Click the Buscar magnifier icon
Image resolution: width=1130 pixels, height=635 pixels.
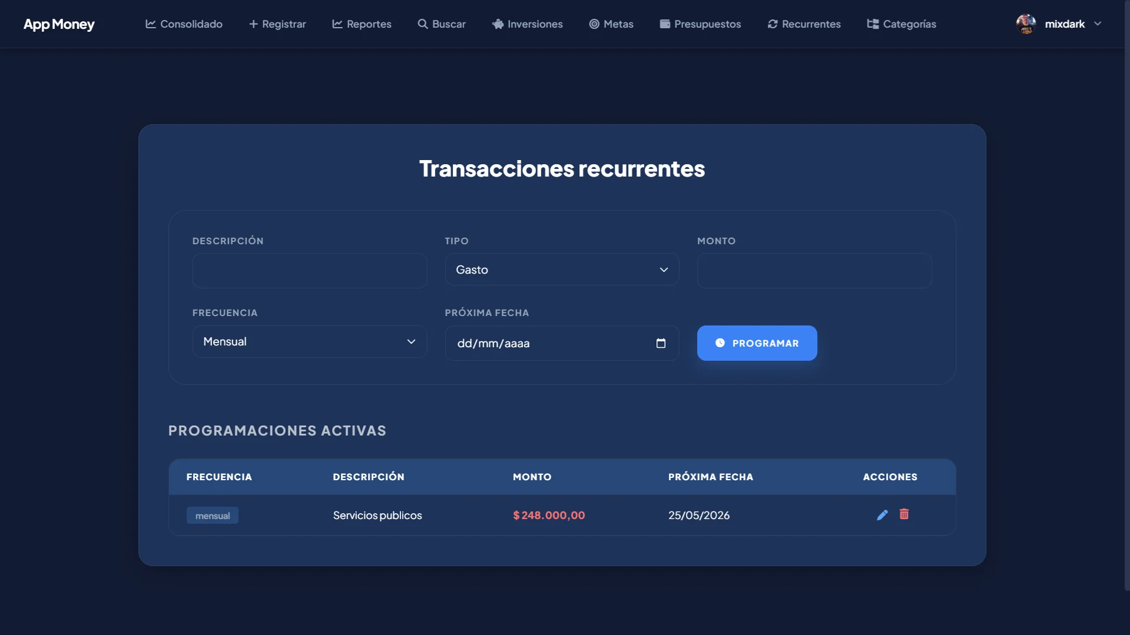(423, 24)
